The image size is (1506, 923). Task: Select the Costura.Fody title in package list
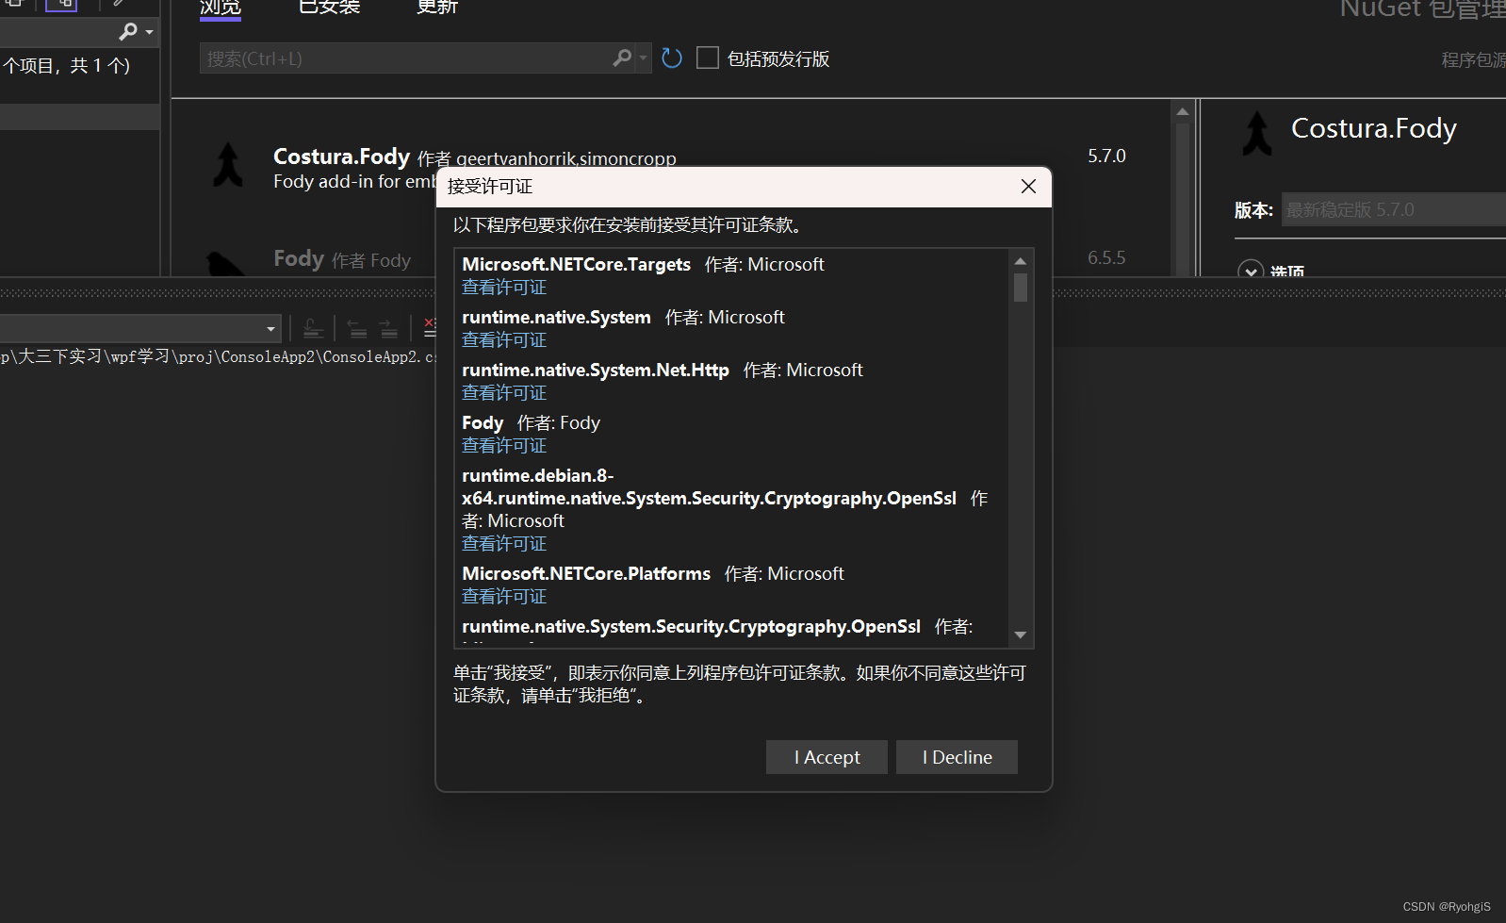point(341,157)
